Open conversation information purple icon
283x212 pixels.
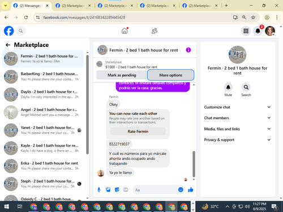[x=188, y=50]
